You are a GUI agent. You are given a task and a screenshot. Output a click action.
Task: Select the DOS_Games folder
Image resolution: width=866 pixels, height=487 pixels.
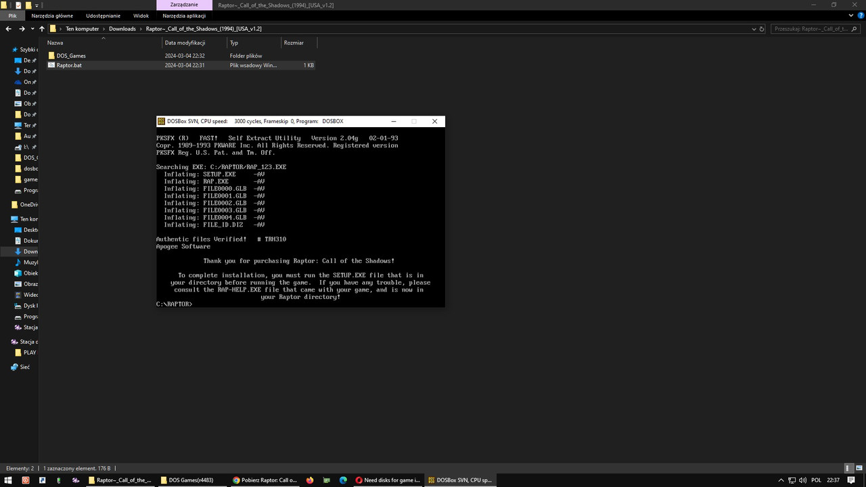[71, 55]
